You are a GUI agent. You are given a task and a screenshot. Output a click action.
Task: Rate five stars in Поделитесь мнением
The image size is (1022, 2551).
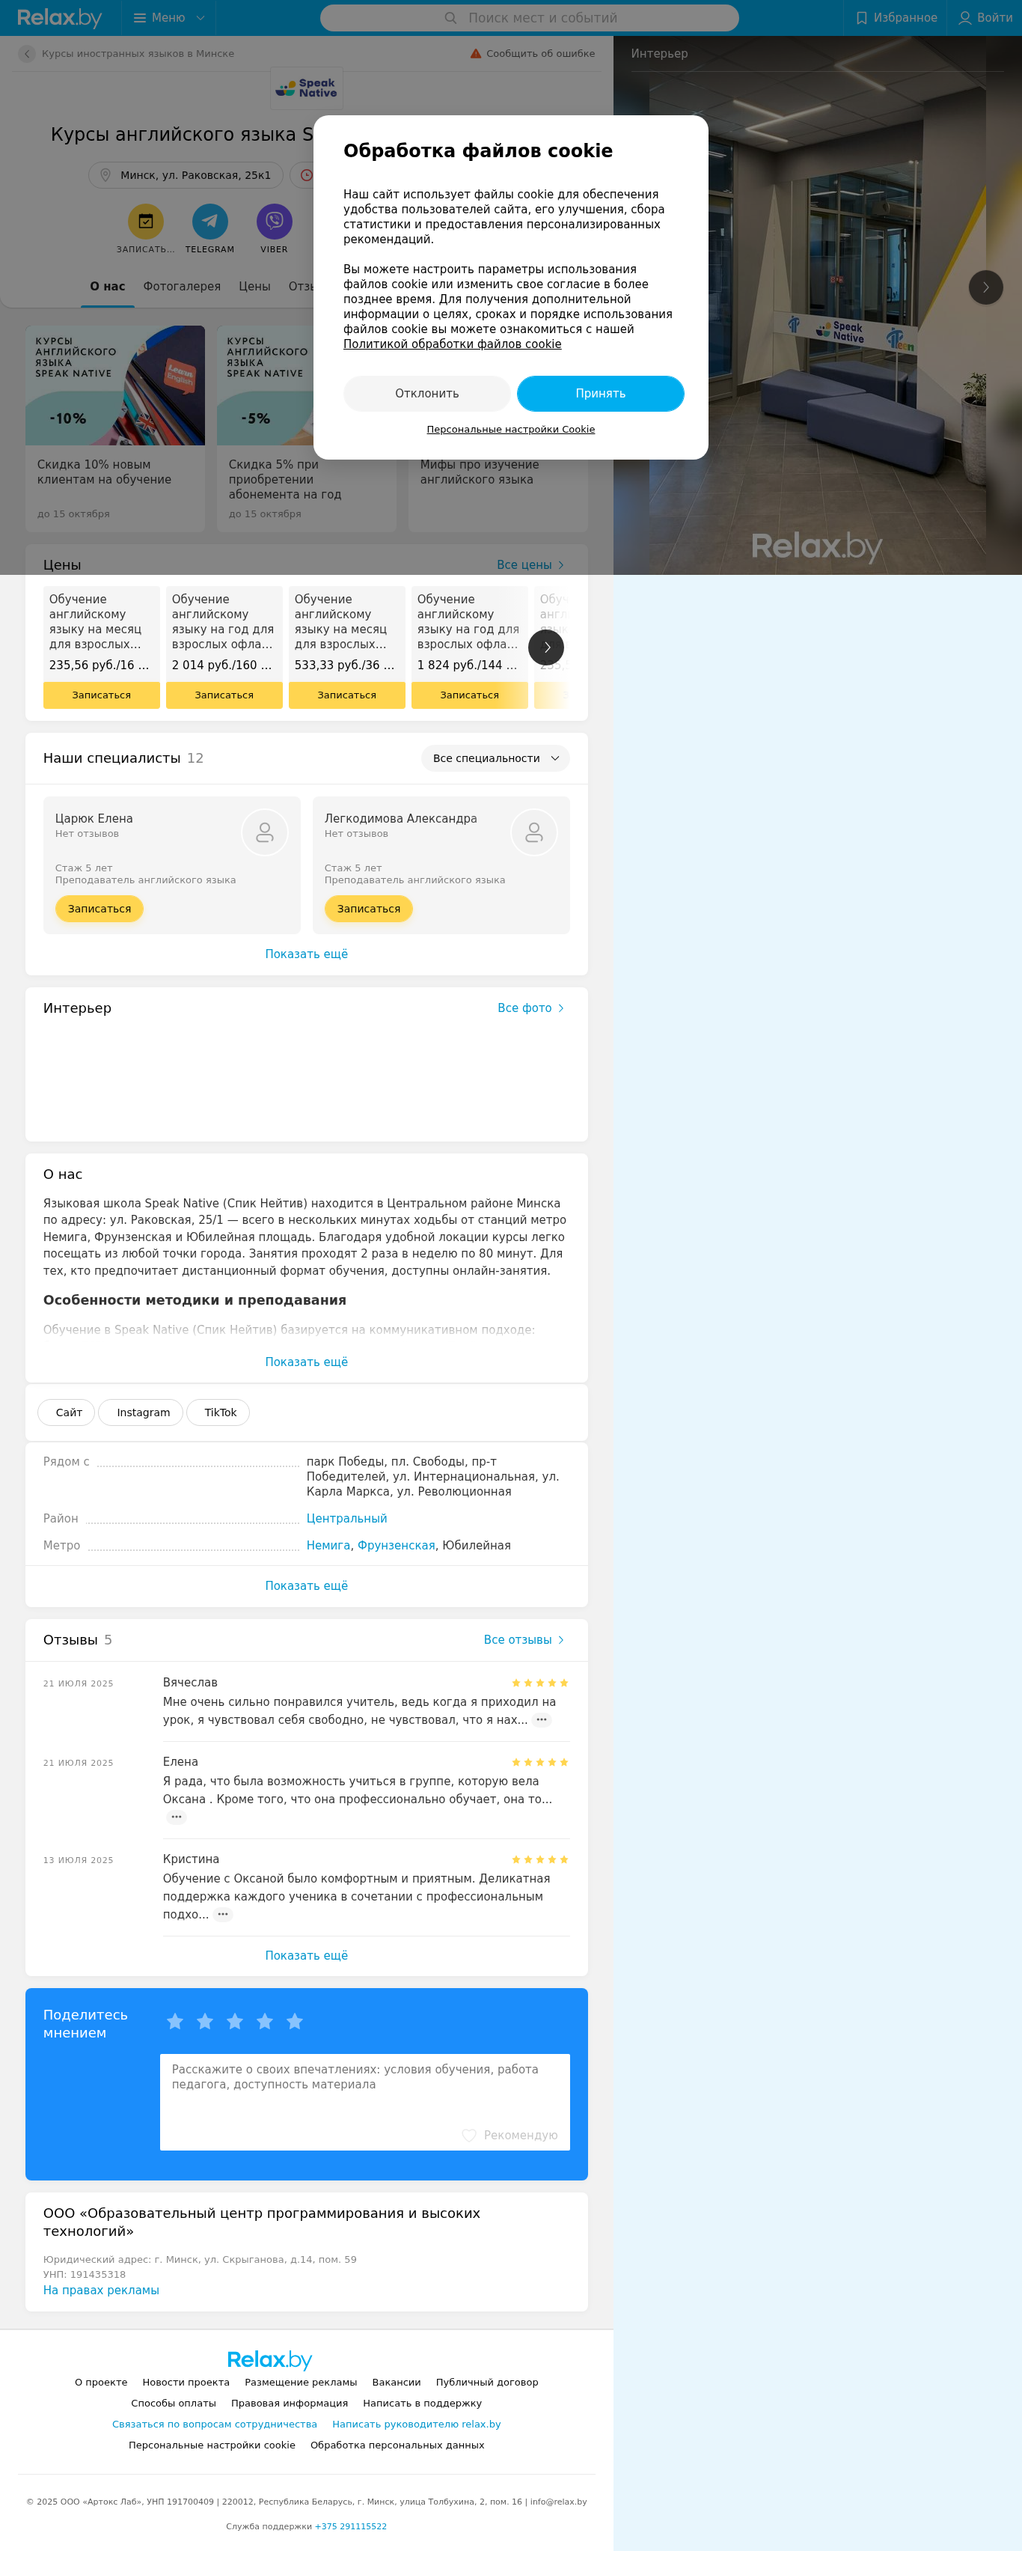(x=295, y=2021)
